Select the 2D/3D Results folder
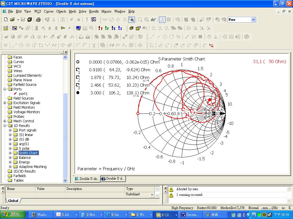Viewport: 293px width, 219px height. pyautogui.click(x=25, y=171)
